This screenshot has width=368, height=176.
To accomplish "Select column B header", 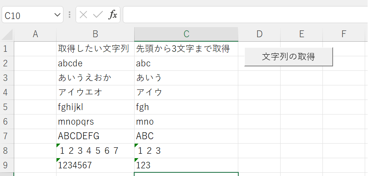I will pyautogui.click(x=95, y=34).
